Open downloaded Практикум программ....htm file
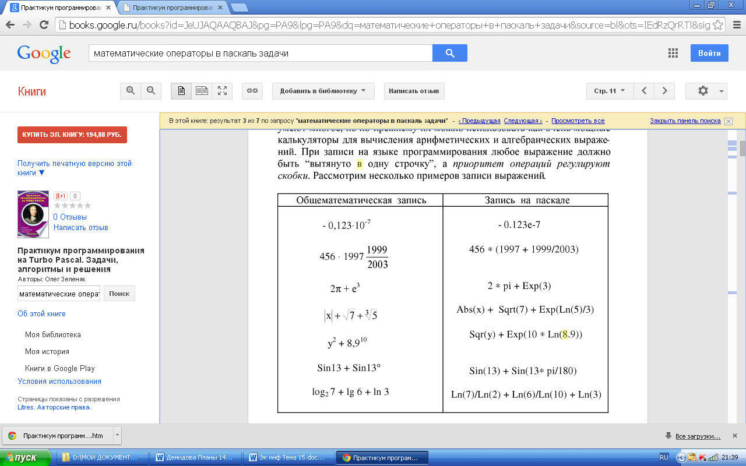Image resolution: width=746 pixels, height=466 pixels. click(58, 435)
